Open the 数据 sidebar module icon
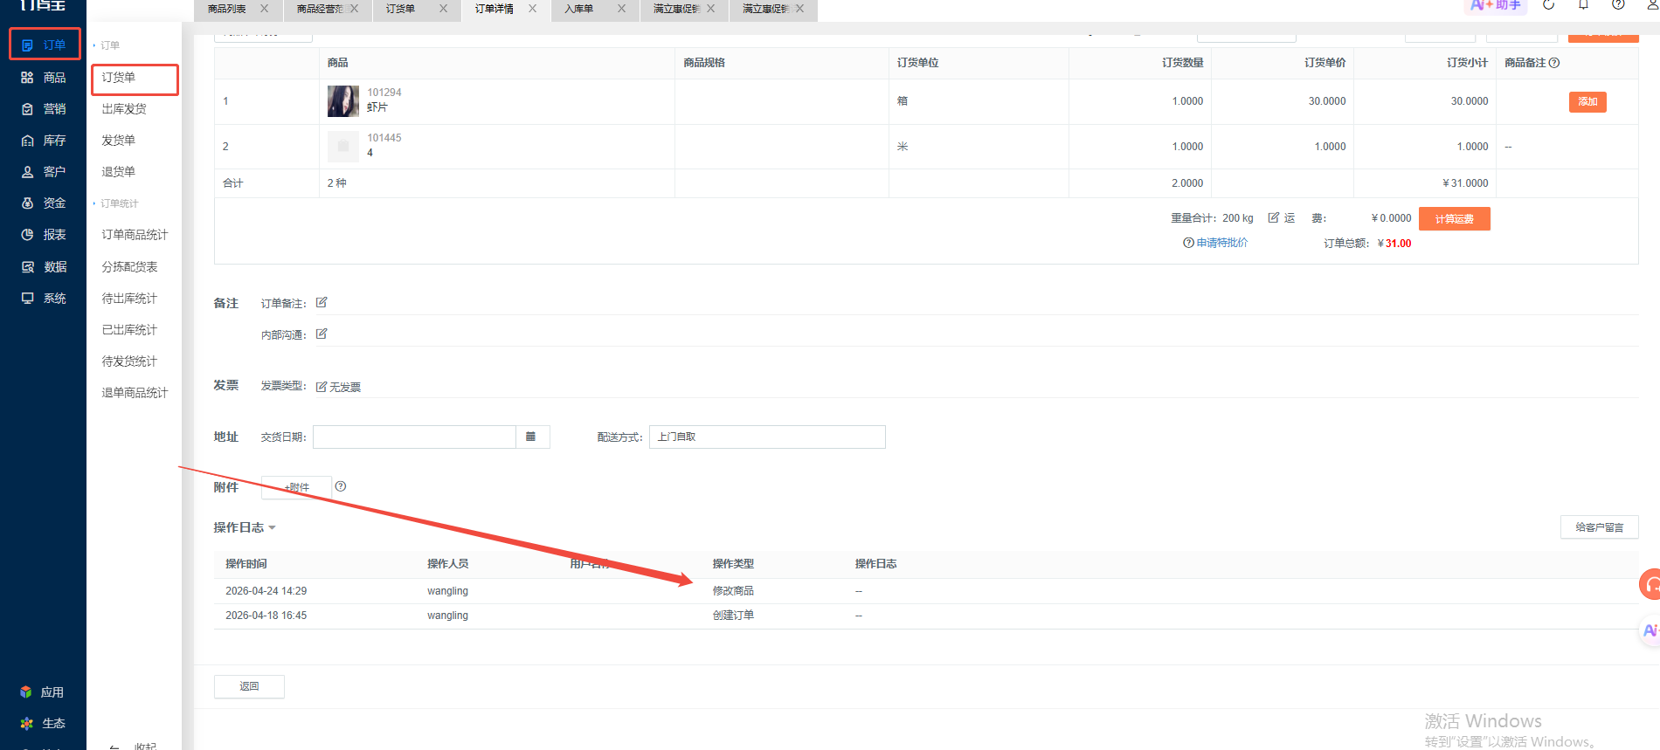 pyautogui.click(x=27, y=267)
